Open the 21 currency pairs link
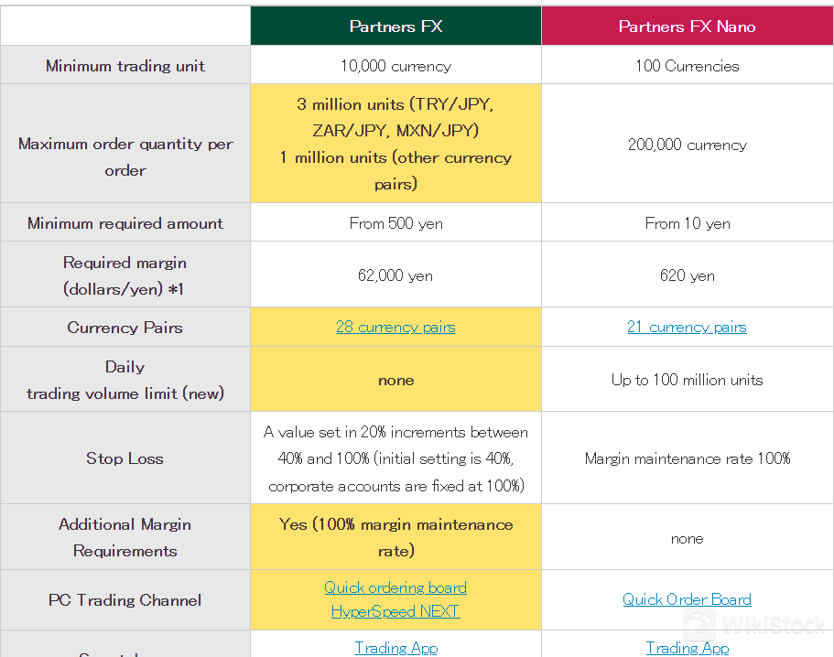This screenshot has height=657, width=834. point(687,327)
